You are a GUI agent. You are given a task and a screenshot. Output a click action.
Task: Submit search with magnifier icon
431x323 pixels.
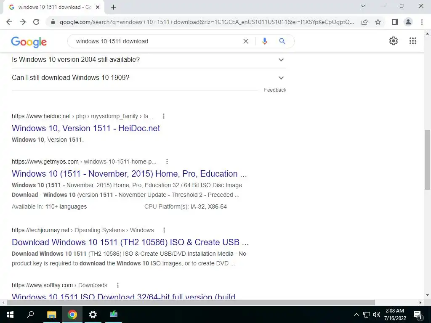pos(282,41)
